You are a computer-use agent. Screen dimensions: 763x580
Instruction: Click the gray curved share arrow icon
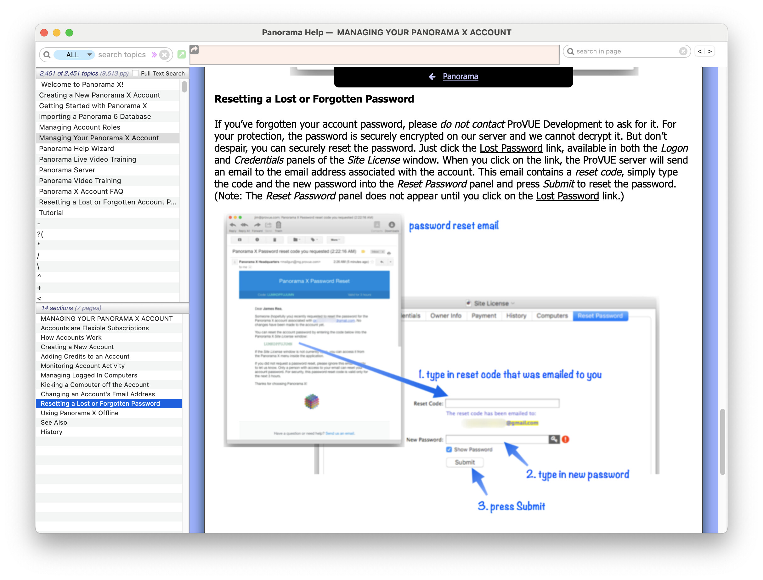pyautogui.click(x=195, y=50)
